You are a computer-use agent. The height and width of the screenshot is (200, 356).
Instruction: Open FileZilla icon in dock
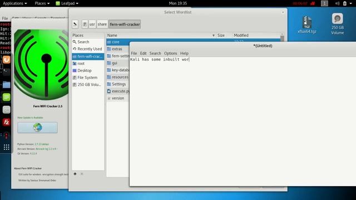pyautogui.click(x=6, y=122)
